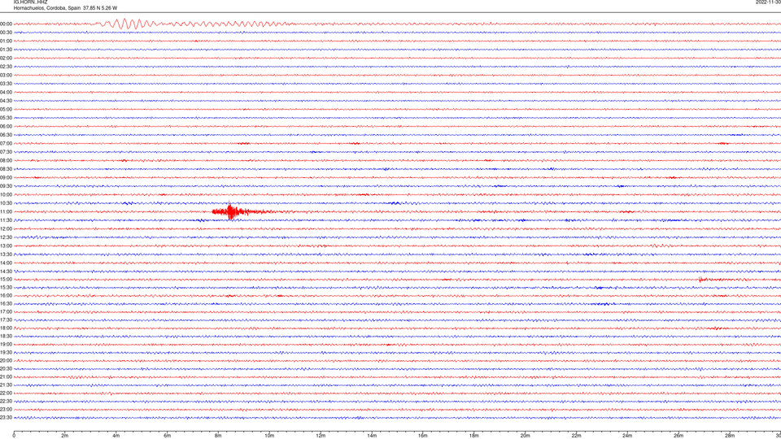Click the "07:00" trace time label
Screen dimensions: 781x439
click(x=6, y=143)
